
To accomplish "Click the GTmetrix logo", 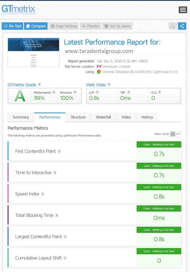I will click(18, 9).
